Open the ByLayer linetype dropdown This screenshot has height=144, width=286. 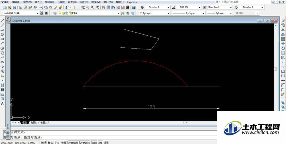[x=188, y=13]
